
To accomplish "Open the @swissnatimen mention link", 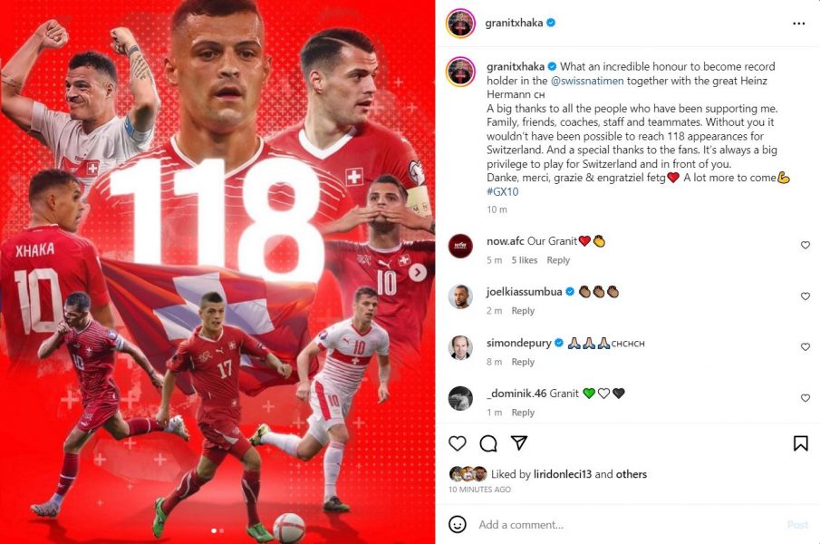I will pos(587,81).
